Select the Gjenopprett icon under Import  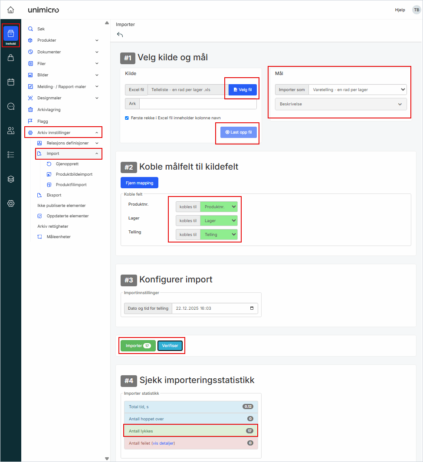point(49,164)
